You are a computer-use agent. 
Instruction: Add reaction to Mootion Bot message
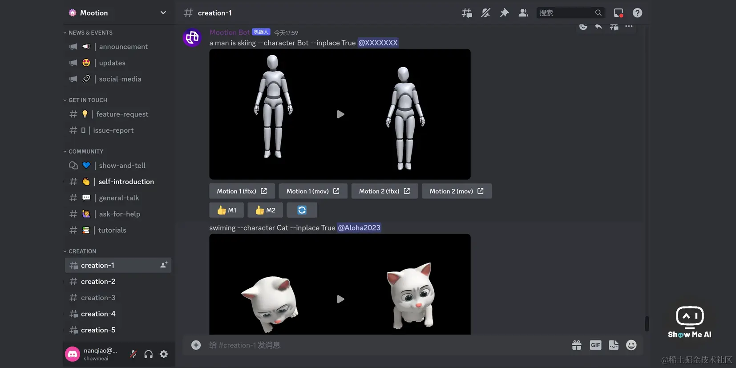(583, 27)
